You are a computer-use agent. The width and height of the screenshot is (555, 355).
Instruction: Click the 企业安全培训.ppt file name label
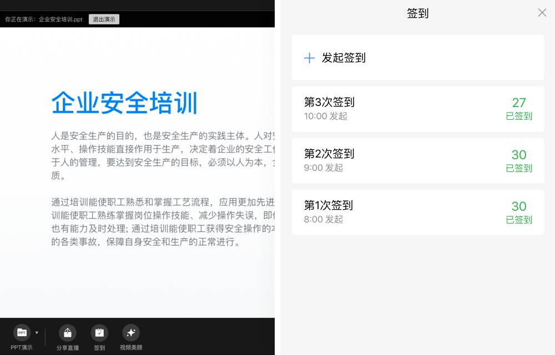click(x=60, y=19)
